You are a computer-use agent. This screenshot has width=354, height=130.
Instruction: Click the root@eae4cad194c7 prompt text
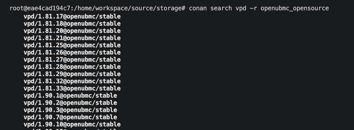point(40,8)
